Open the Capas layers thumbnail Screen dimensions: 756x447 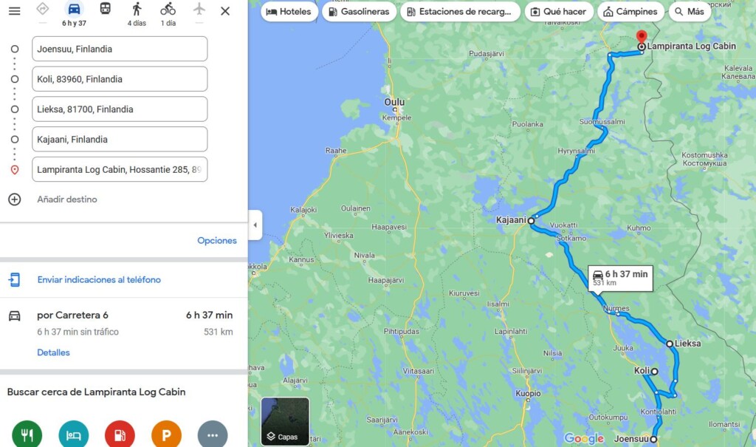point(285,421)
